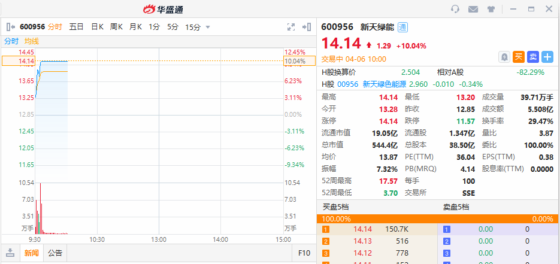The image size is (560, 264).
Task: Click the 10:30 time axis label
Action: [x=97, y=239]
